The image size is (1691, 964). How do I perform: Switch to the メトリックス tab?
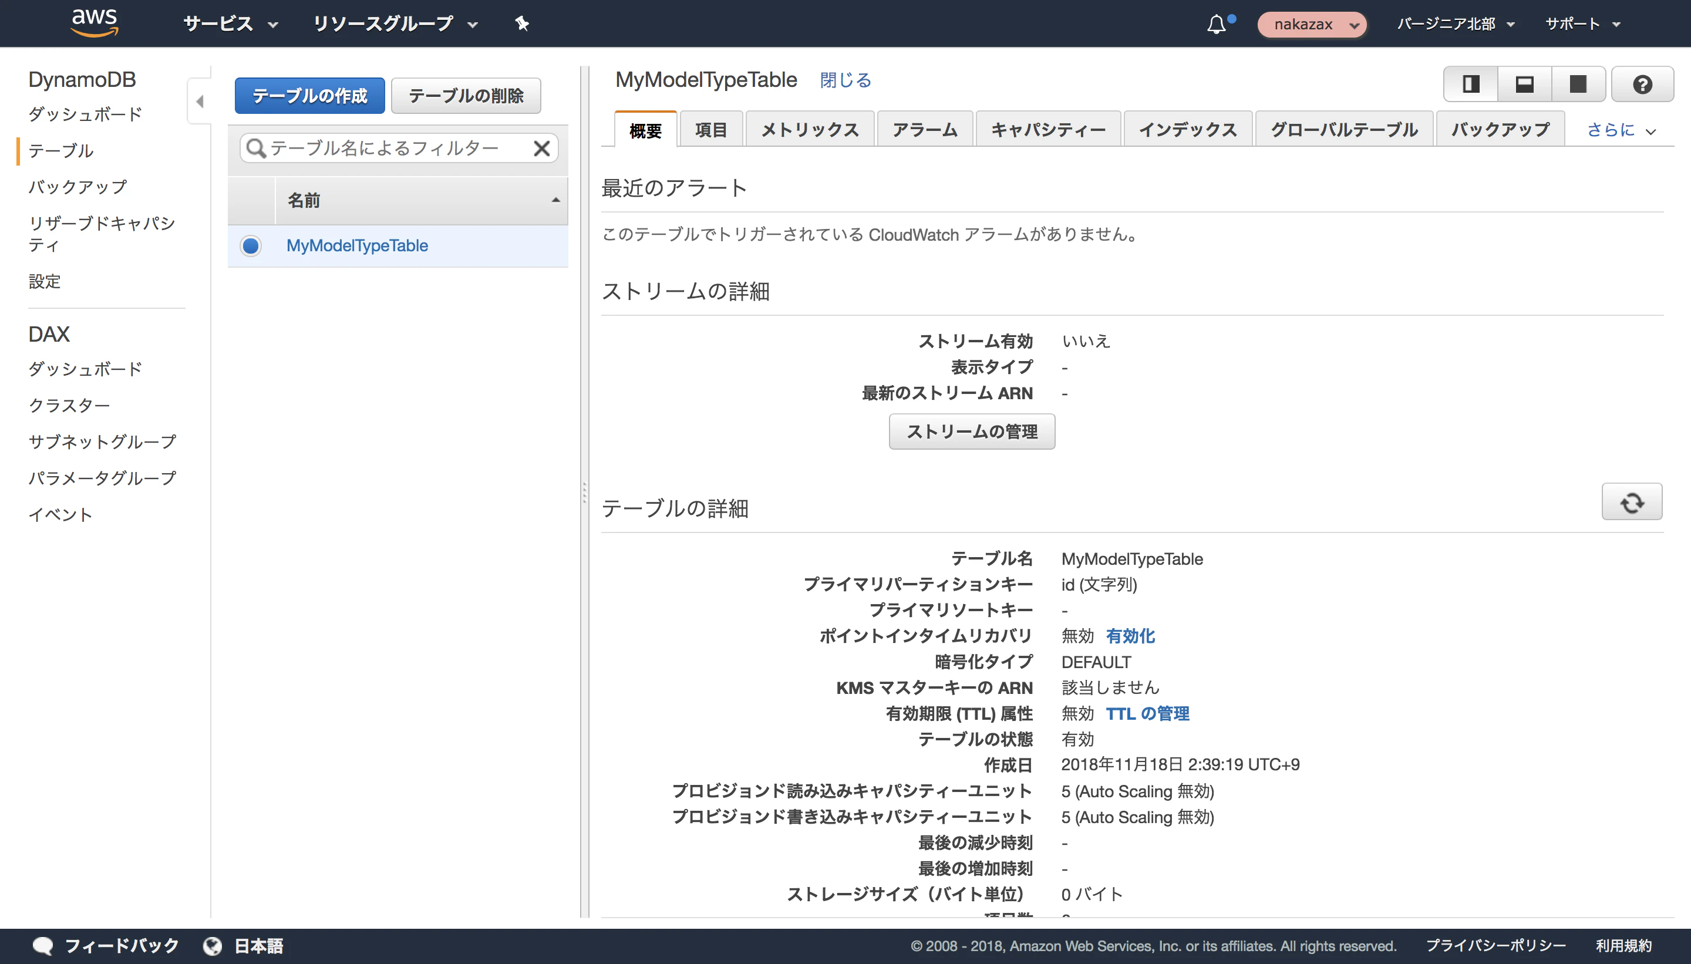coord(810,129)
